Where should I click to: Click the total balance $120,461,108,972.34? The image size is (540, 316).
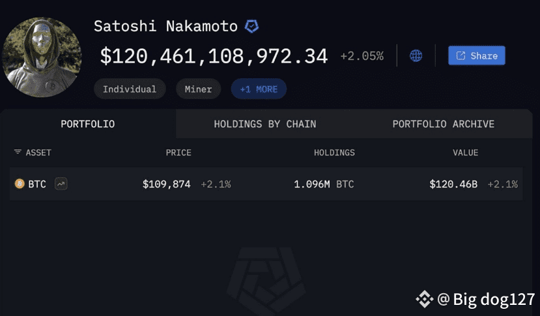(x=214, y=56)
